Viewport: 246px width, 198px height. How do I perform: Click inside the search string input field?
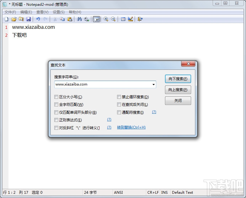click(x=100, y=85)
